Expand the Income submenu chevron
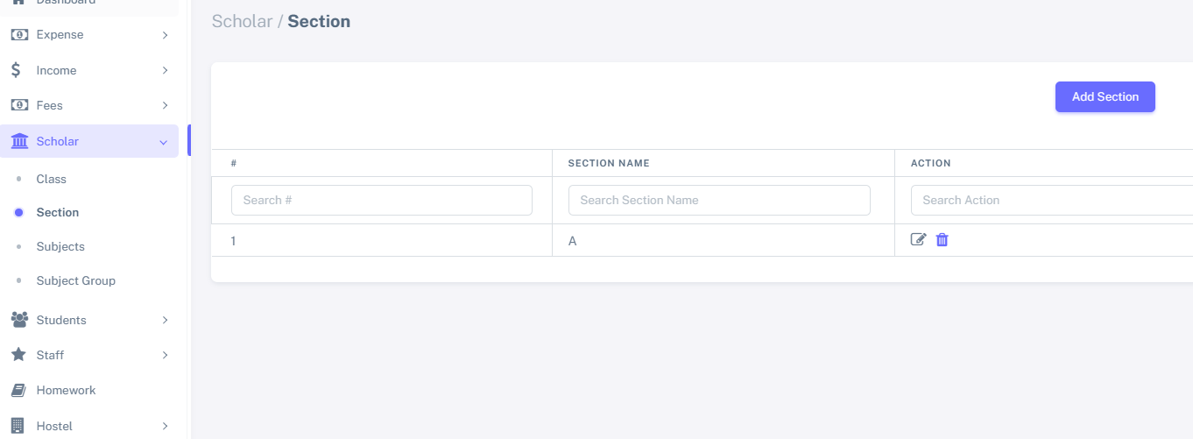This screenshot has width=1193, height=439. [165, 70]
